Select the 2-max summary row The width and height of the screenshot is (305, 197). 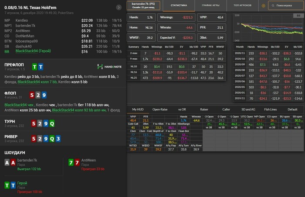tap(176, 53)
